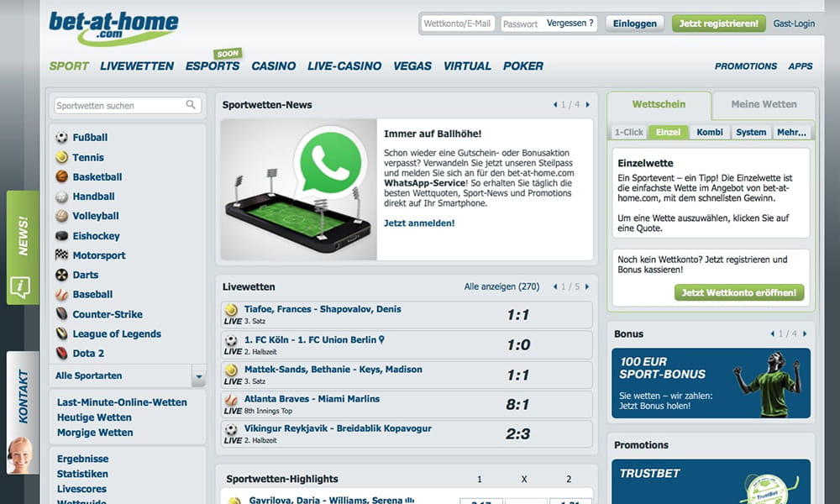Open the 100 EUR Sport-Bonus banner
This screenshot has height=504, width=840.
pyautogui.click(x=711, y=383)
